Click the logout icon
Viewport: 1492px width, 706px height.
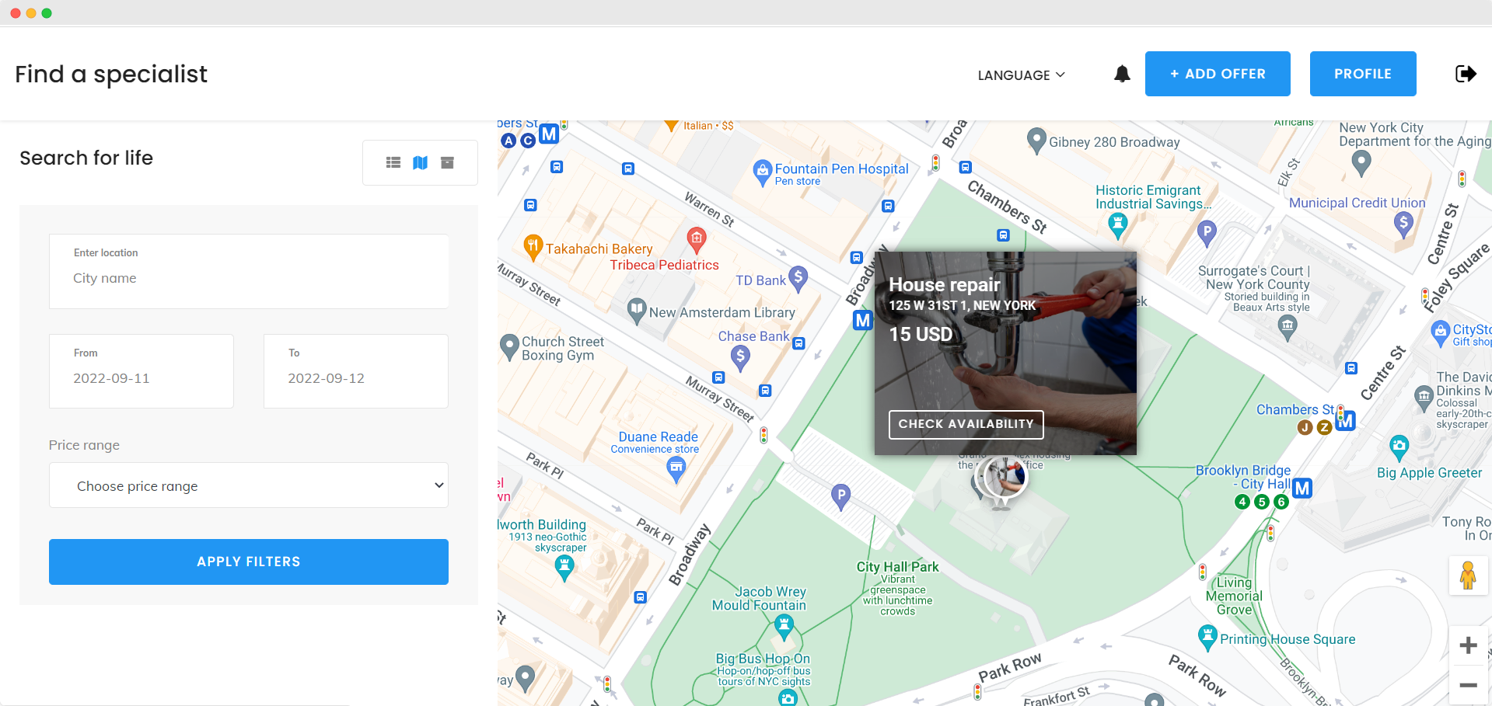(1466, 74)
